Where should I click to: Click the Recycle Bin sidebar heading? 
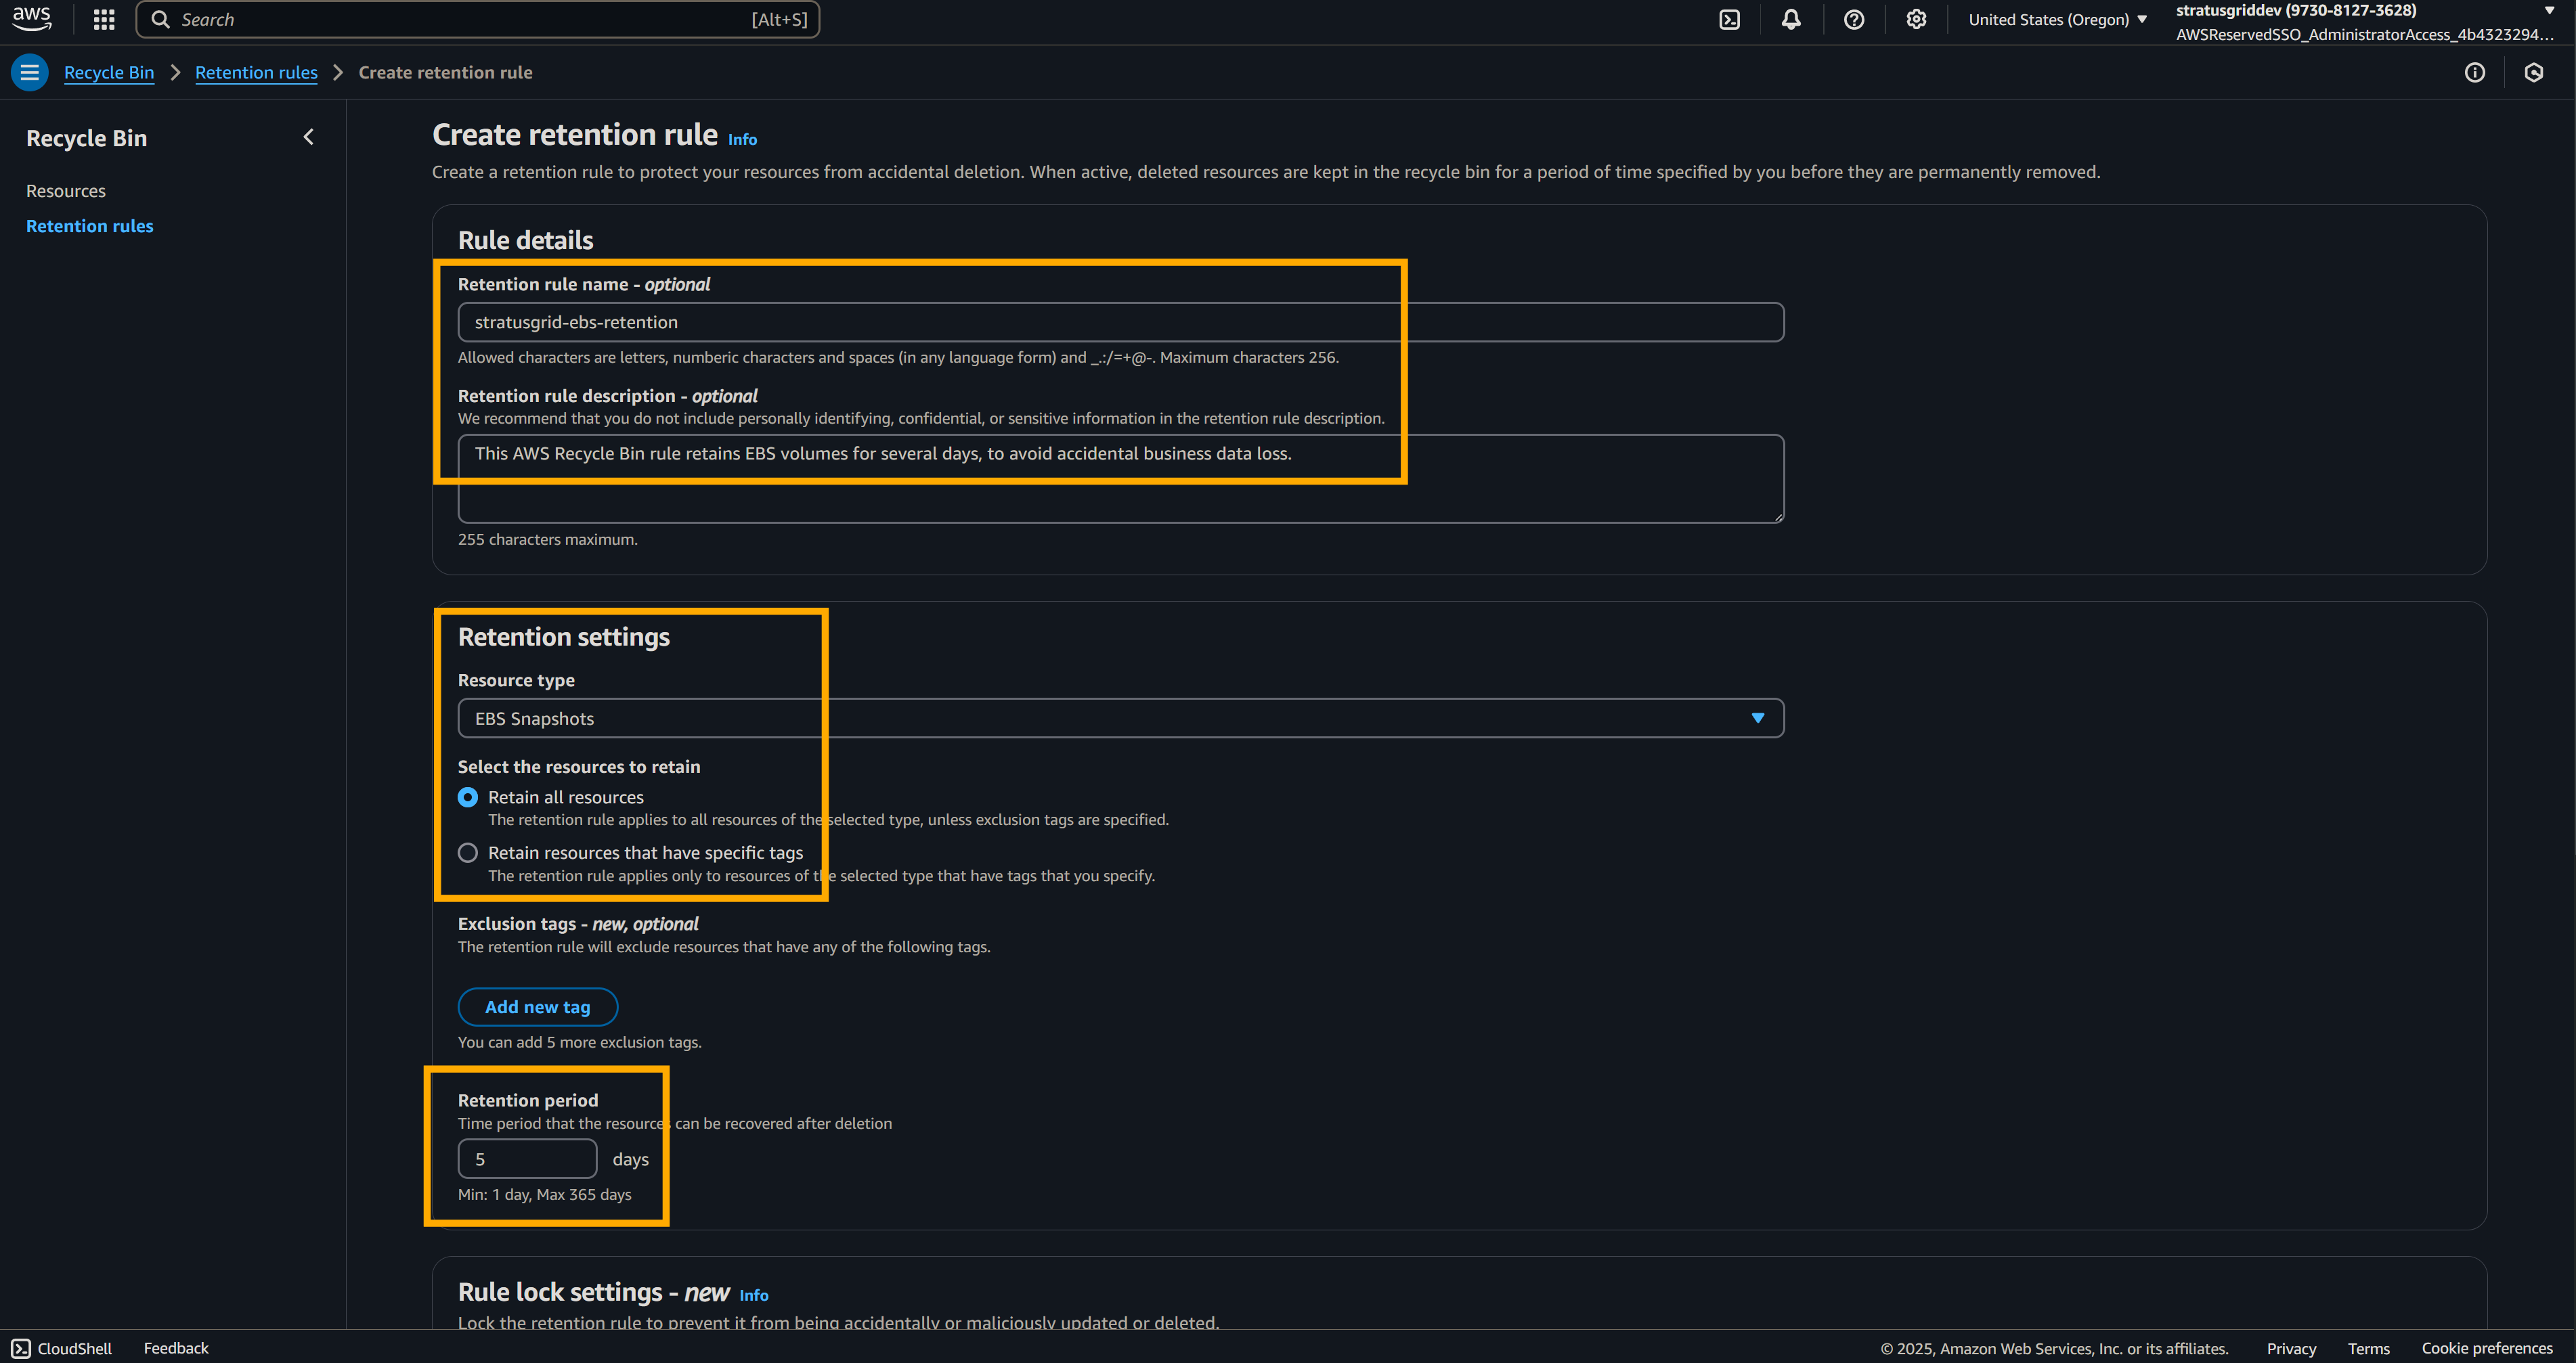(86, 138)
